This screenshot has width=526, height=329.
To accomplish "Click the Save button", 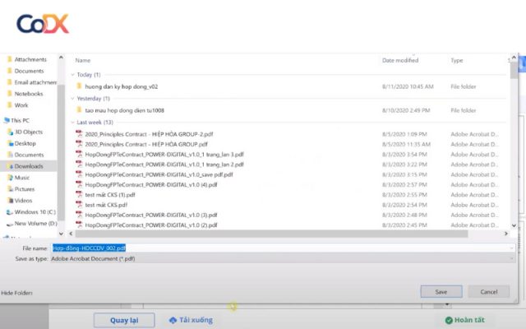I will 441,291.
